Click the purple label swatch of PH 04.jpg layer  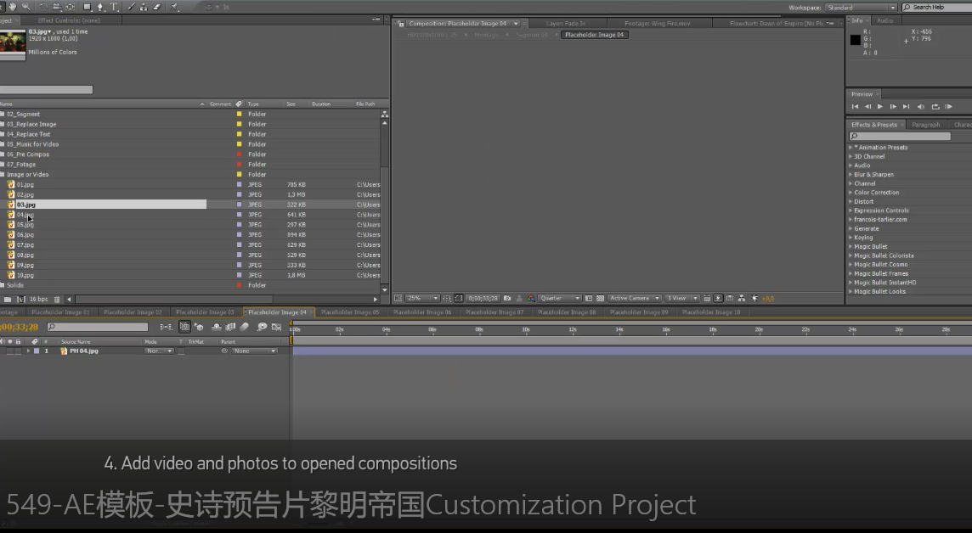click(37, 351)
